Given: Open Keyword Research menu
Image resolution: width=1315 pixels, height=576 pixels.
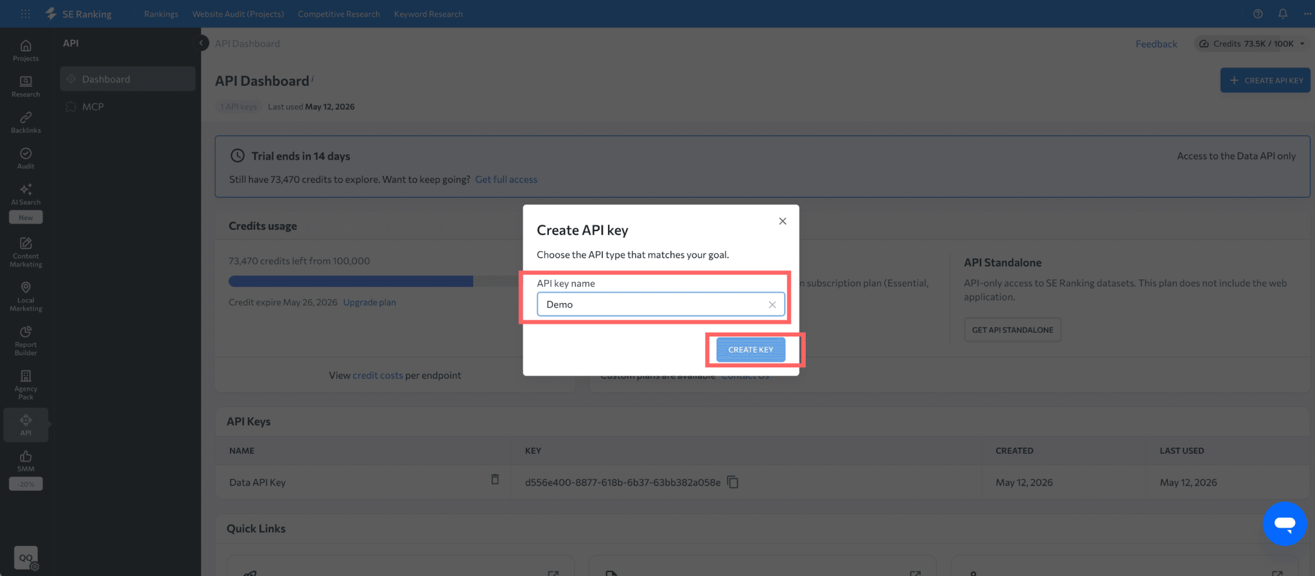Looking at the screenshot, I should click(x=428, y=14).
